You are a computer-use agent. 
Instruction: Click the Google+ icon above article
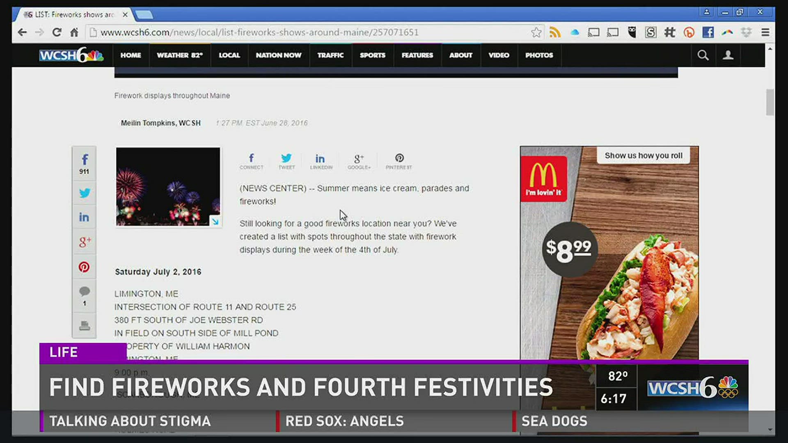[359, 161]
